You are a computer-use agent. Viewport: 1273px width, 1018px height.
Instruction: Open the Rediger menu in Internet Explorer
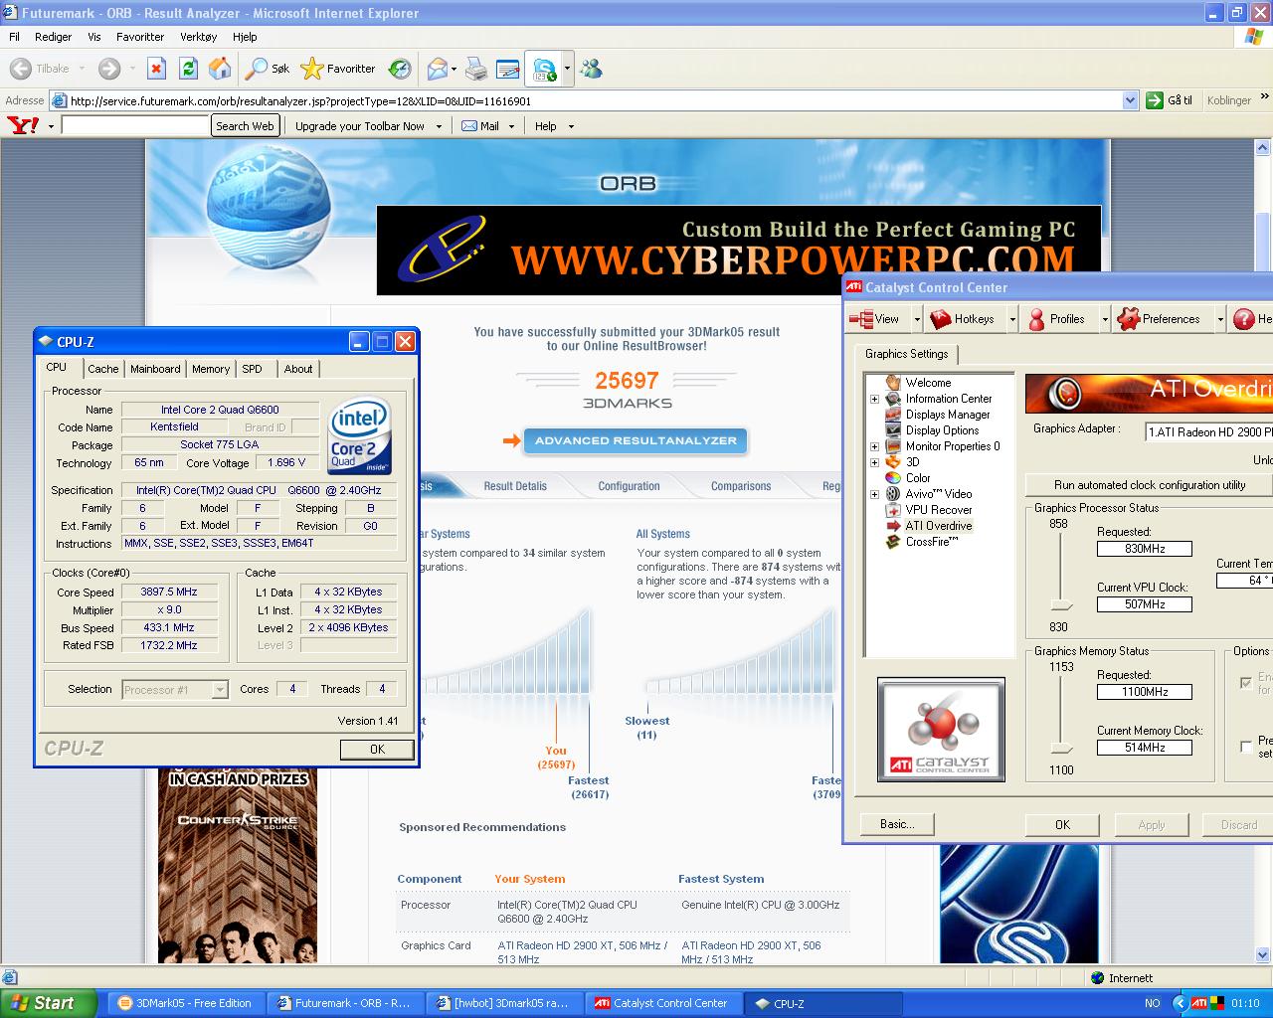pos(54,37)
